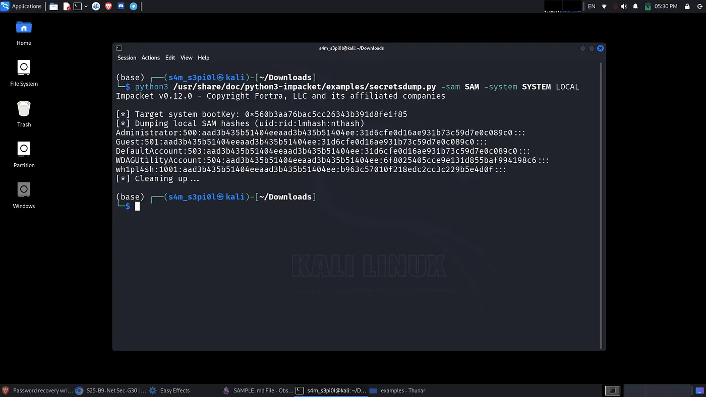Open Windows drive desktop icon
Screen dimensions: 706x397
tap(24, 196)
